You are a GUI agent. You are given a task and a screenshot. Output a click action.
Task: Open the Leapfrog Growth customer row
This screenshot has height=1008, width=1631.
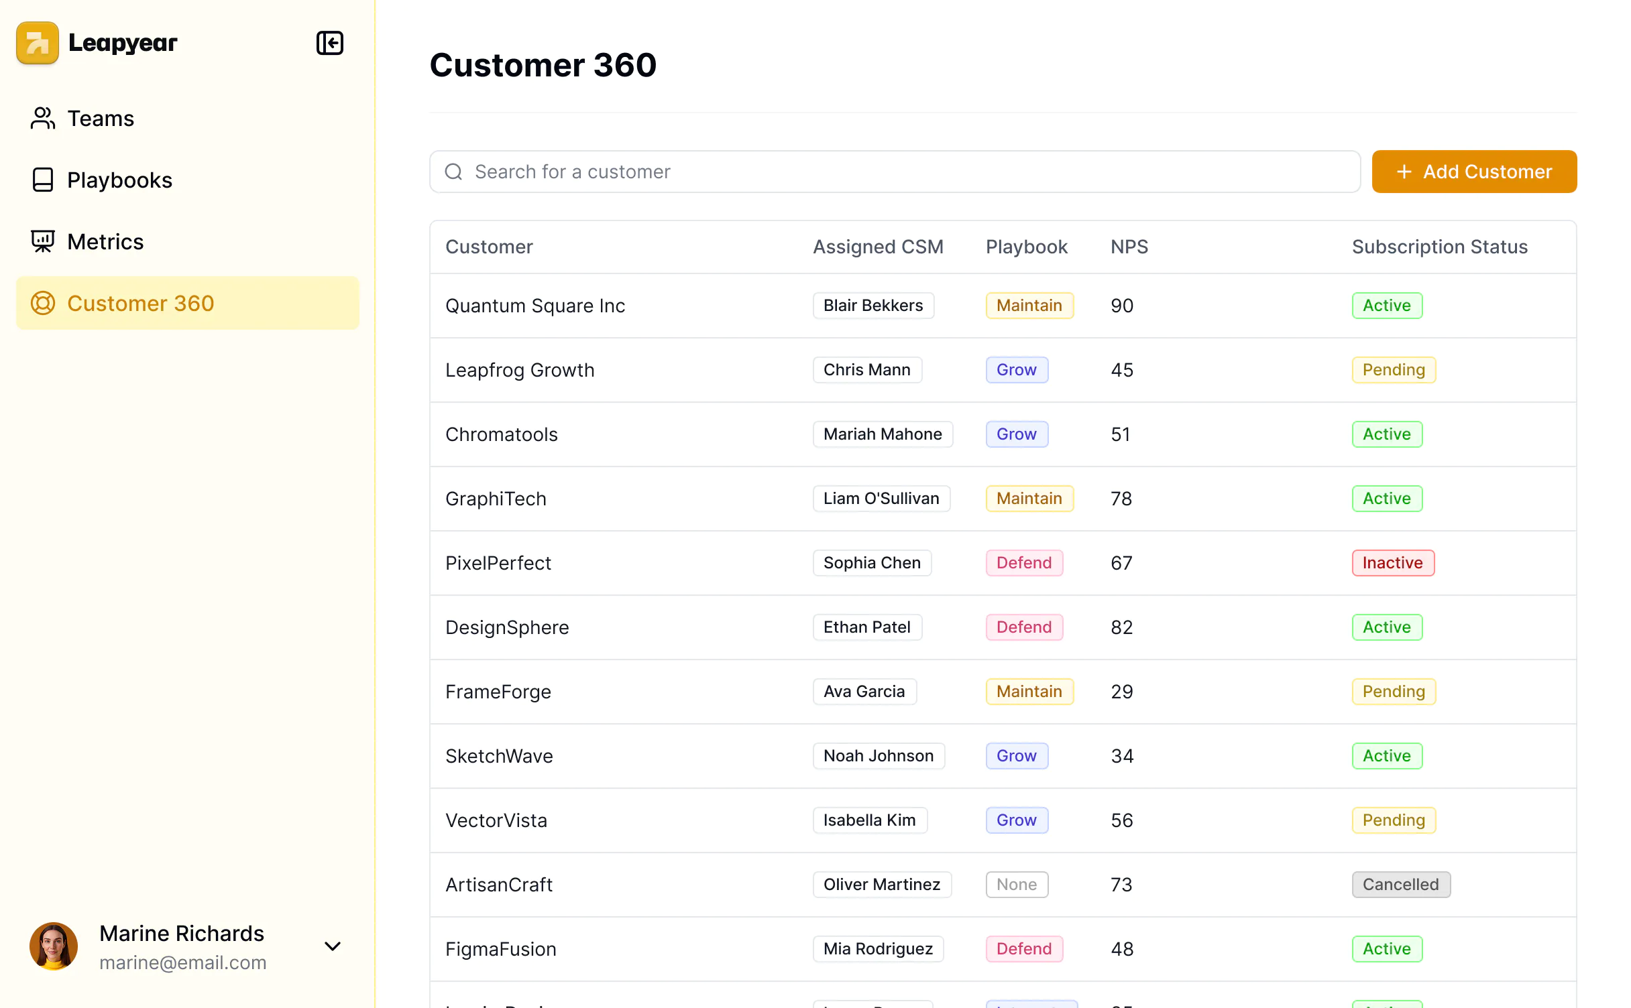(x=520, y=370)
